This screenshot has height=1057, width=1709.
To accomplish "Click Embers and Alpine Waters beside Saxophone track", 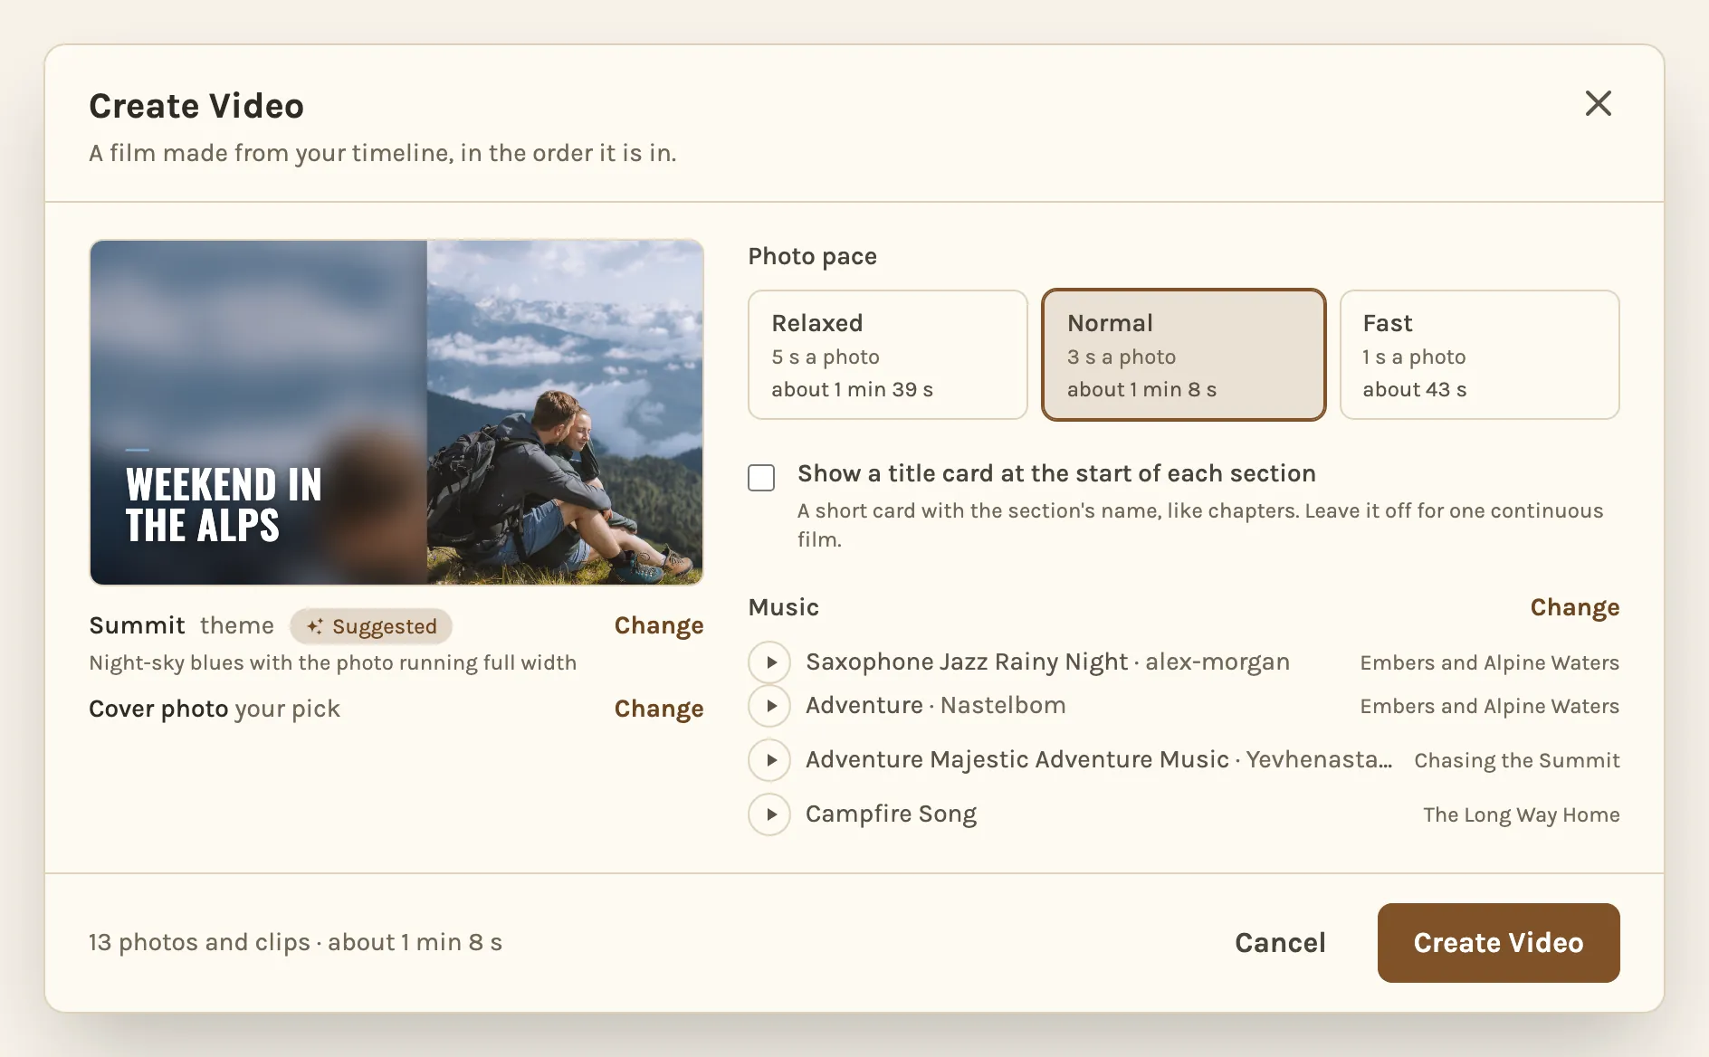I will pyautogui.click(x=1490, y=663).
